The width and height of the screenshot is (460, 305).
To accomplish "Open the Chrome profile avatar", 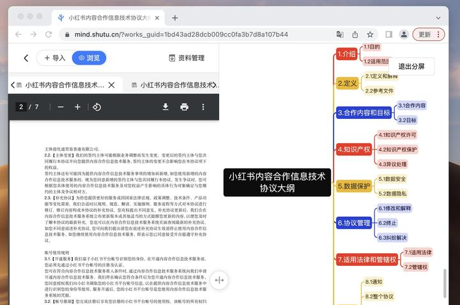I will [x=404, y=35].
